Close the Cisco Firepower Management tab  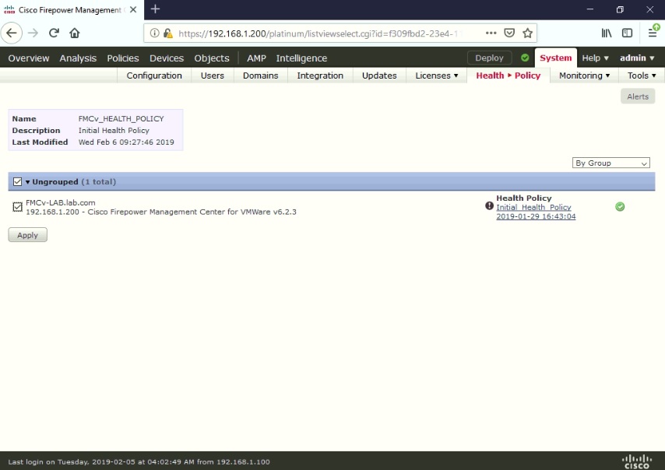click(133, 9)
